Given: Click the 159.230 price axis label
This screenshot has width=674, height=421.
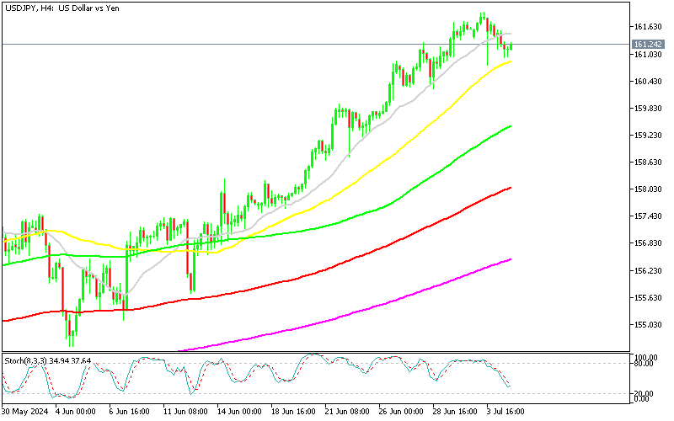Looking at the screenshot, I should [648, 136].
